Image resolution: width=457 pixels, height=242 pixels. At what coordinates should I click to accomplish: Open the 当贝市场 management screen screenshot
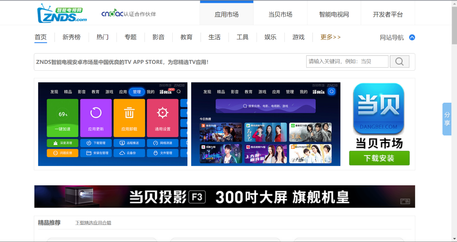click(113, 124)
